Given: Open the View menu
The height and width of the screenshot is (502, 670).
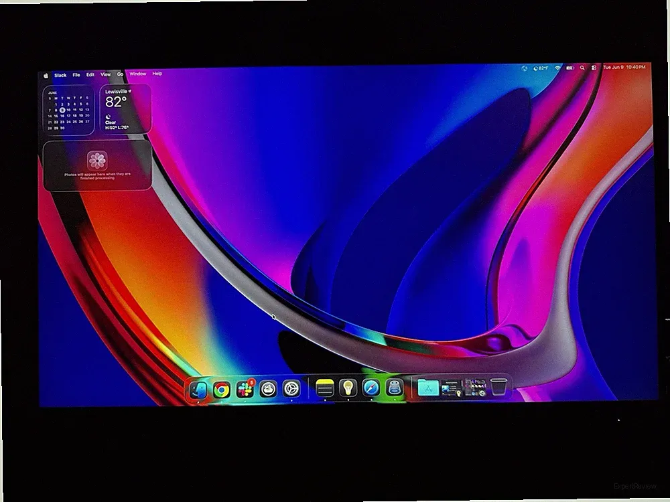Looking at the screenshot, I should click(106, 74).
